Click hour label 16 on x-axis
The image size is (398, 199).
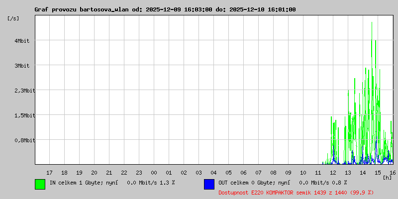(x=392, y=173)
